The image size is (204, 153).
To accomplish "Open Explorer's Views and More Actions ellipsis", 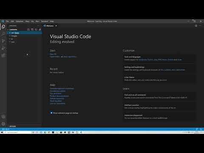I will tap(39, 25).
